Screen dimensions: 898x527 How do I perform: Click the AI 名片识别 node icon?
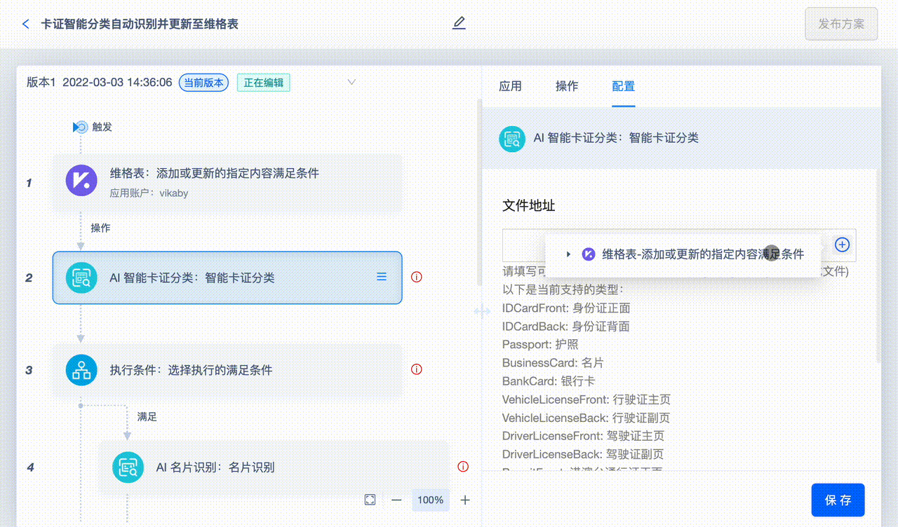128,467
